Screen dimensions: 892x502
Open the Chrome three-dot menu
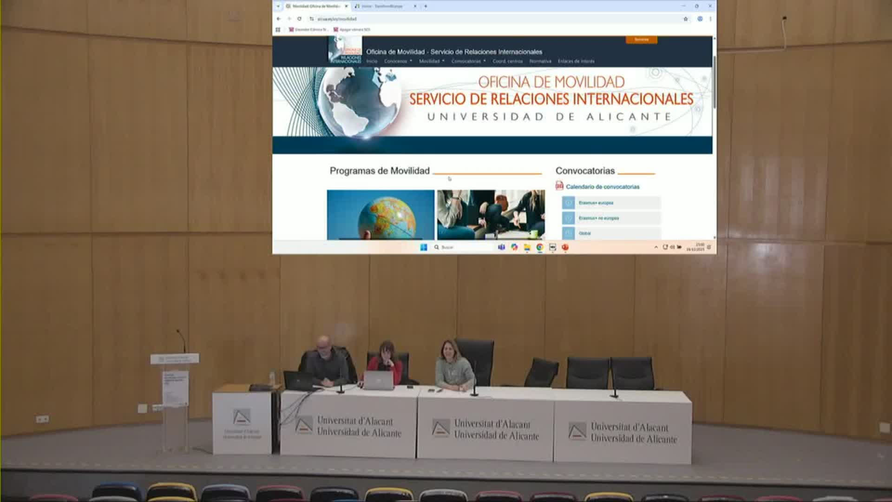coord(710,19)
